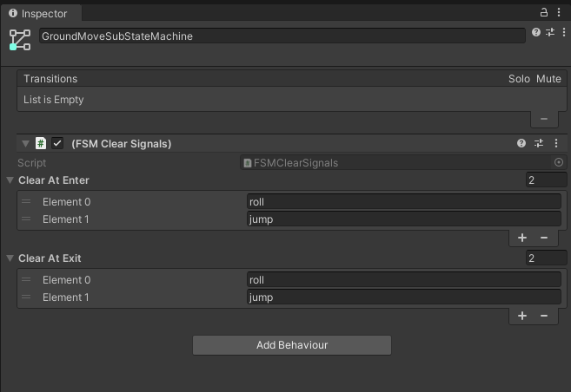This screenshot has width=571, height=392.
Task: Click Clear At Exit Element 1 jump field
Action: [403, 297]
